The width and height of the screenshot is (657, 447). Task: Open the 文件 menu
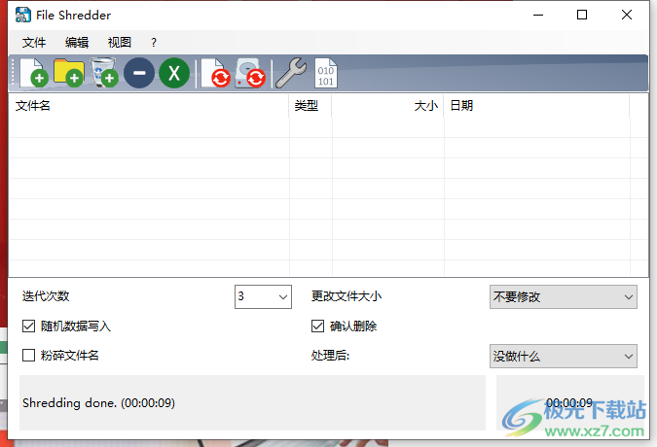[34, 42]
